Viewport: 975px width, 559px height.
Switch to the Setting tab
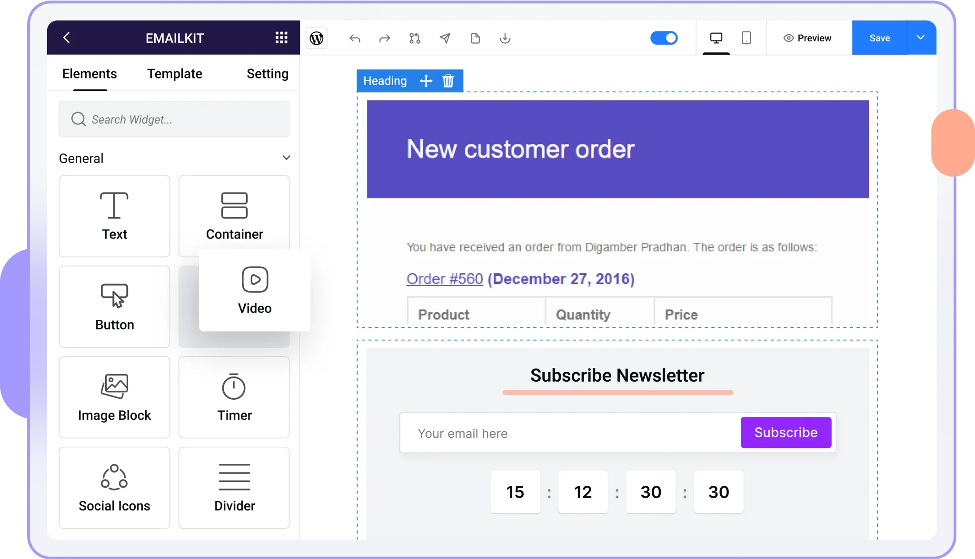point(267,74)
